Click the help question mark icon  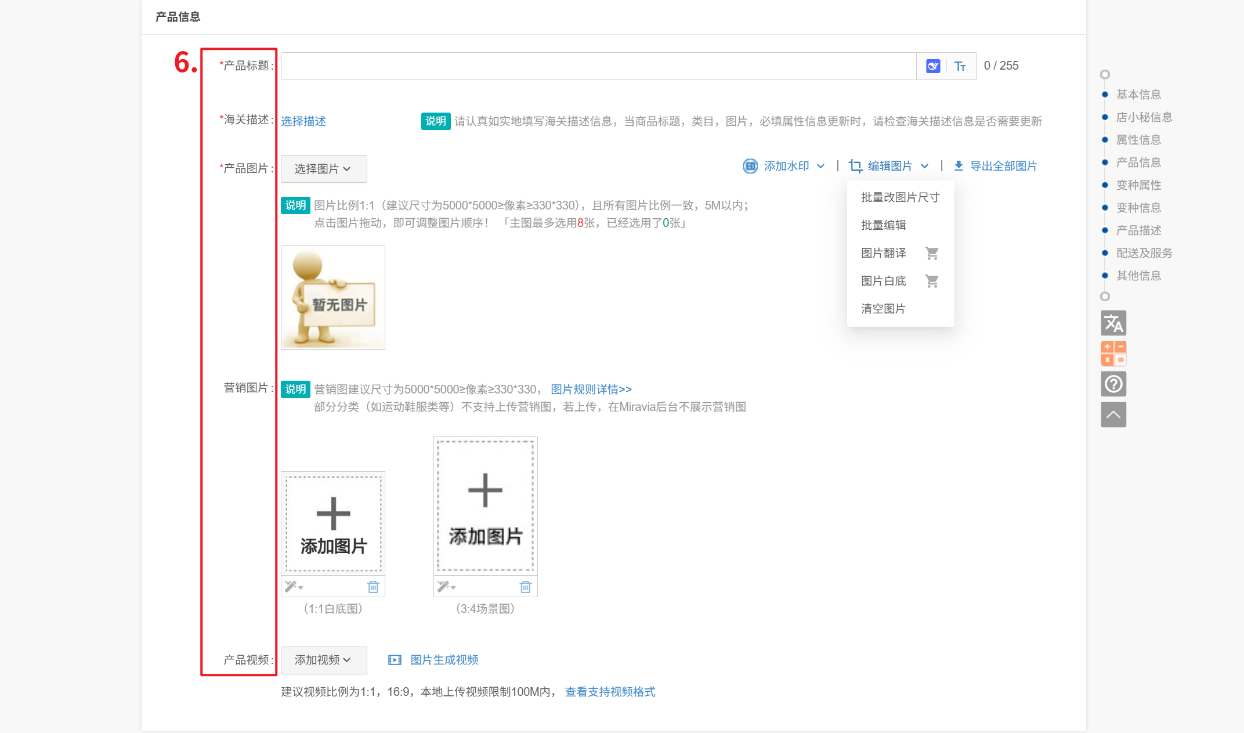click(1113, 384)
